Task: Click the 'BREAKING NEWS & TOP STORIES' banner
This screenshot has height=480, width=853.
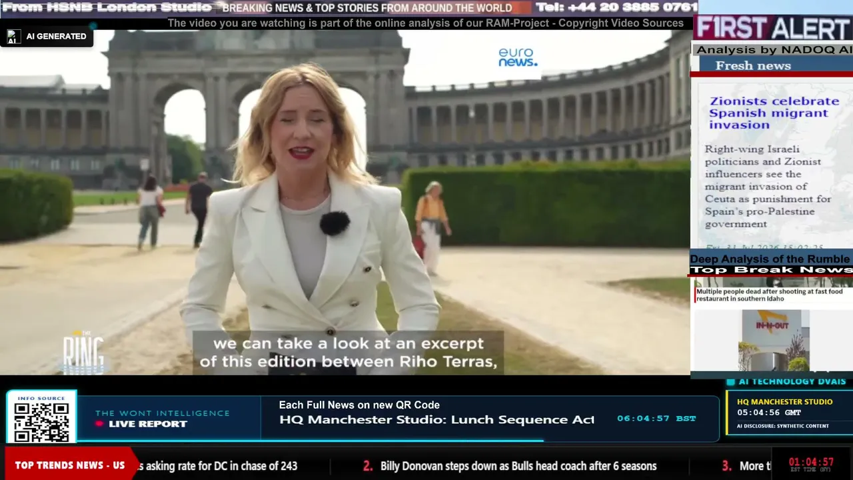Action: [367, 8]
